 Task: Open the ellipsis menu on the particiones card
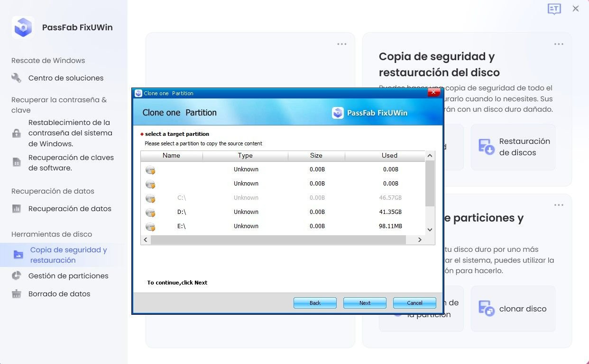click(558, 204)
